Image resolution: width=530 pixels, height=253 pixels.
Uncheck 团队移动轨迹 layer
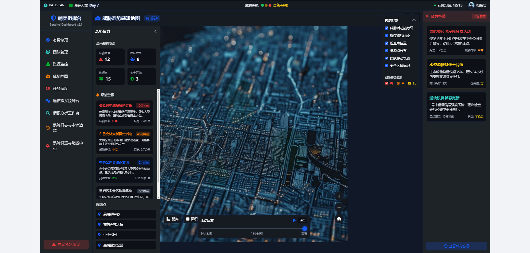[387, 58]
